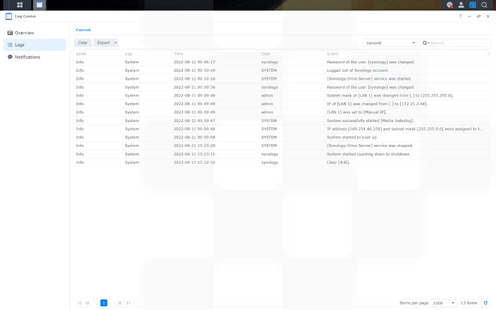496x310 pixels.
Task: Select page 1 in pagination
Action: point(104,303)
